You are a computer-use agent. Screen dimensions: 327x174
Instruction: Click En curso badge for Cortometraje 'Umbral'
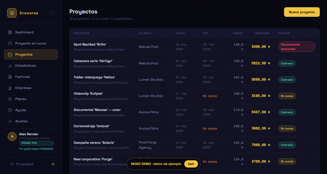[287, 128]
